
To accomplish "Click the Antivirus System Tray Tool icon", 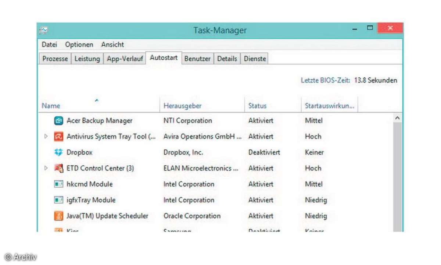I will (x=58, y=136).
